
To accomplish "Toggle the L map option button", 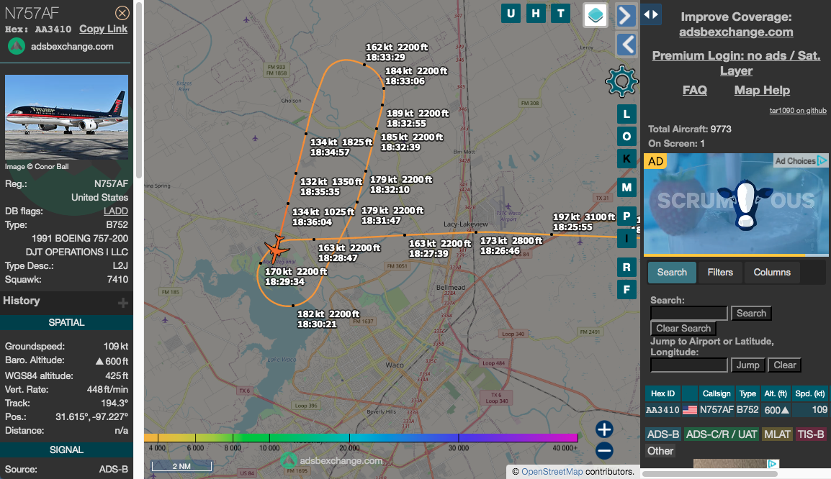I will pyautogui.click(x=626, y=114).
